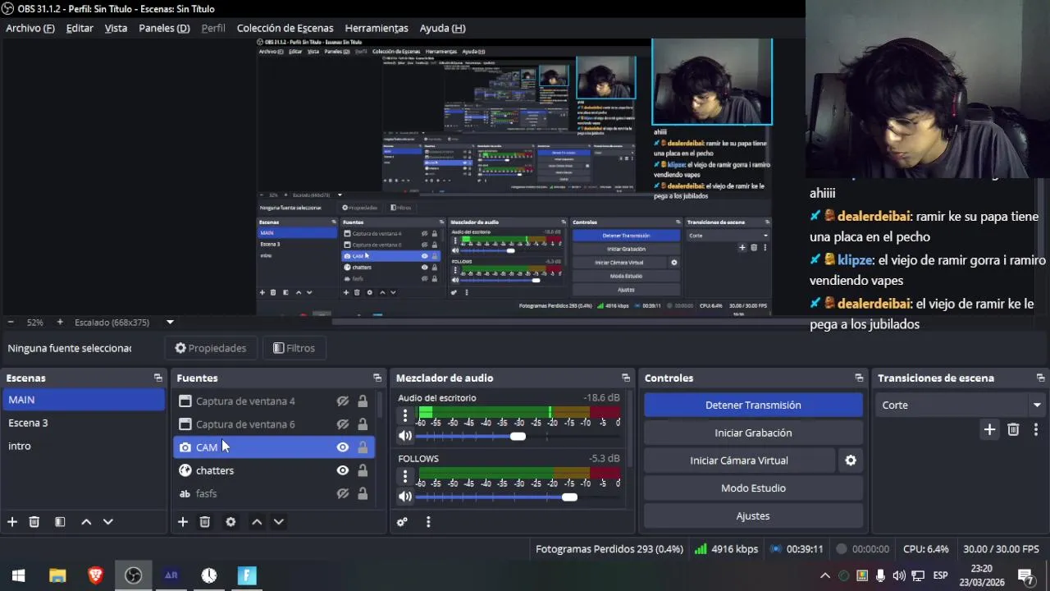Open the Paneles menu
The height and width of the screenshot is (591, 1050).
coord(164,28)
